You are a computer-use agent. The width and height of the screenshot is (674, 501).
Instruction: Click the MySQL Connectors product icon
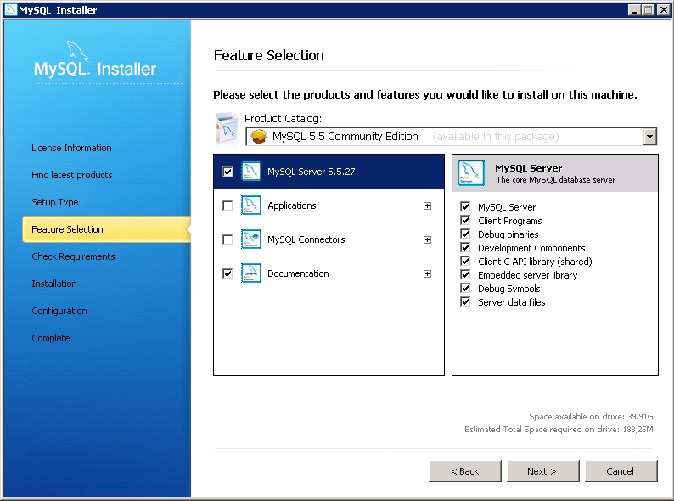pyautogui.click(x=251, y=239)
